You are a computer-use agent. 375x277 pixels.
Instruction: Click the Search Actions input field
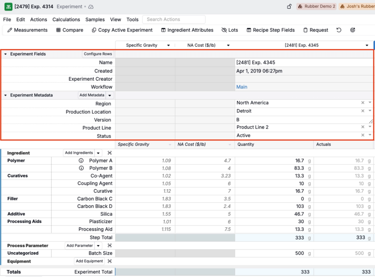click(x=174, y=19)
